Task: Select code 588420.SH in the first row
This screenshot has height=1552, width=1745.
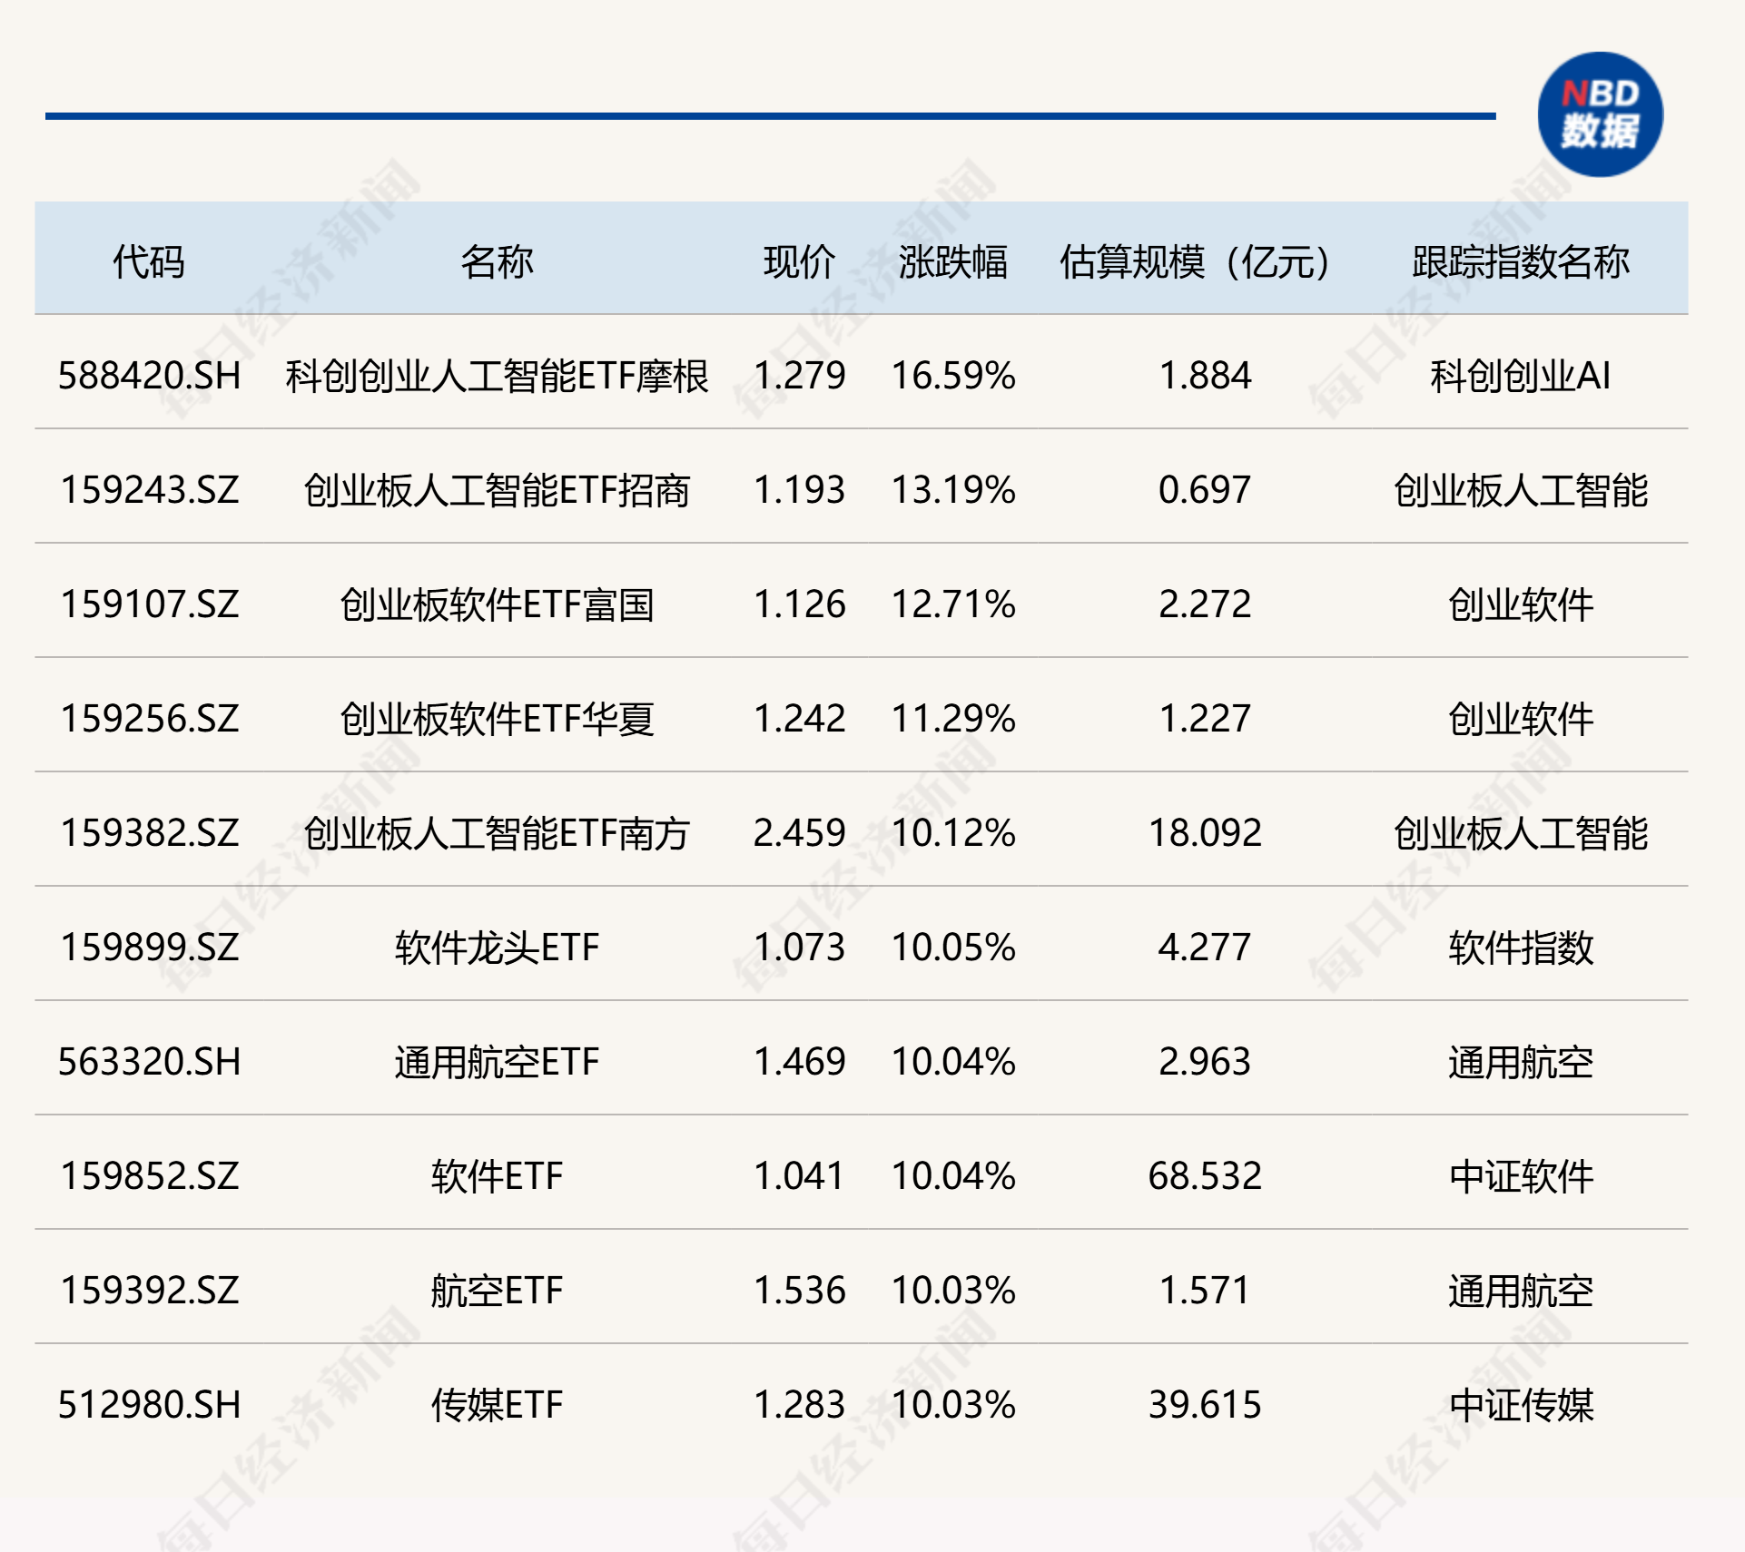Action: (148, 379)
